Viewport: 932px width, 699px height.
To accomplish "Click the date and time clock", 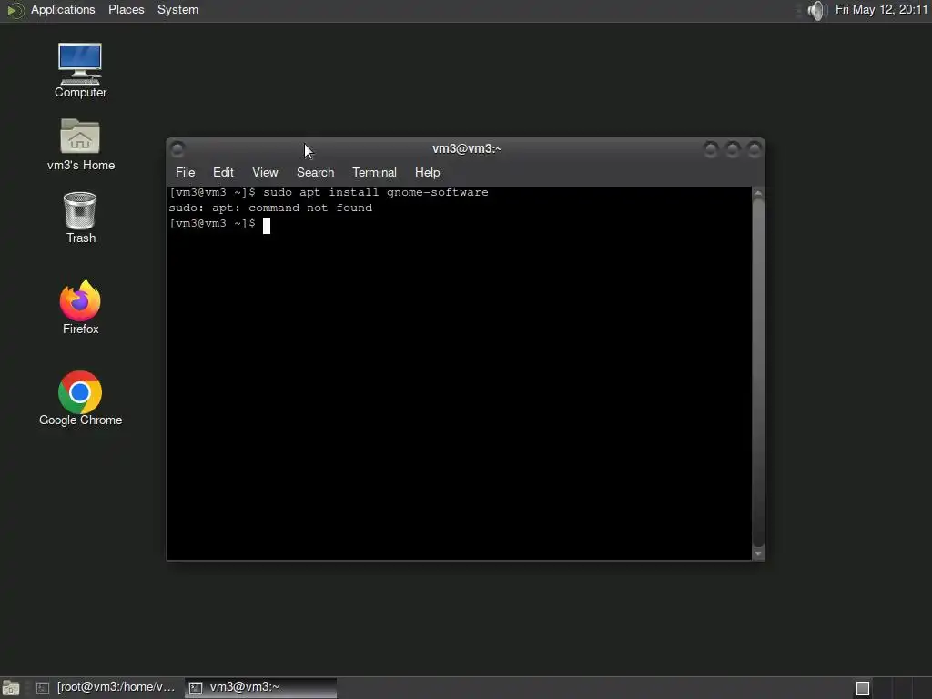I will (881, 10).
